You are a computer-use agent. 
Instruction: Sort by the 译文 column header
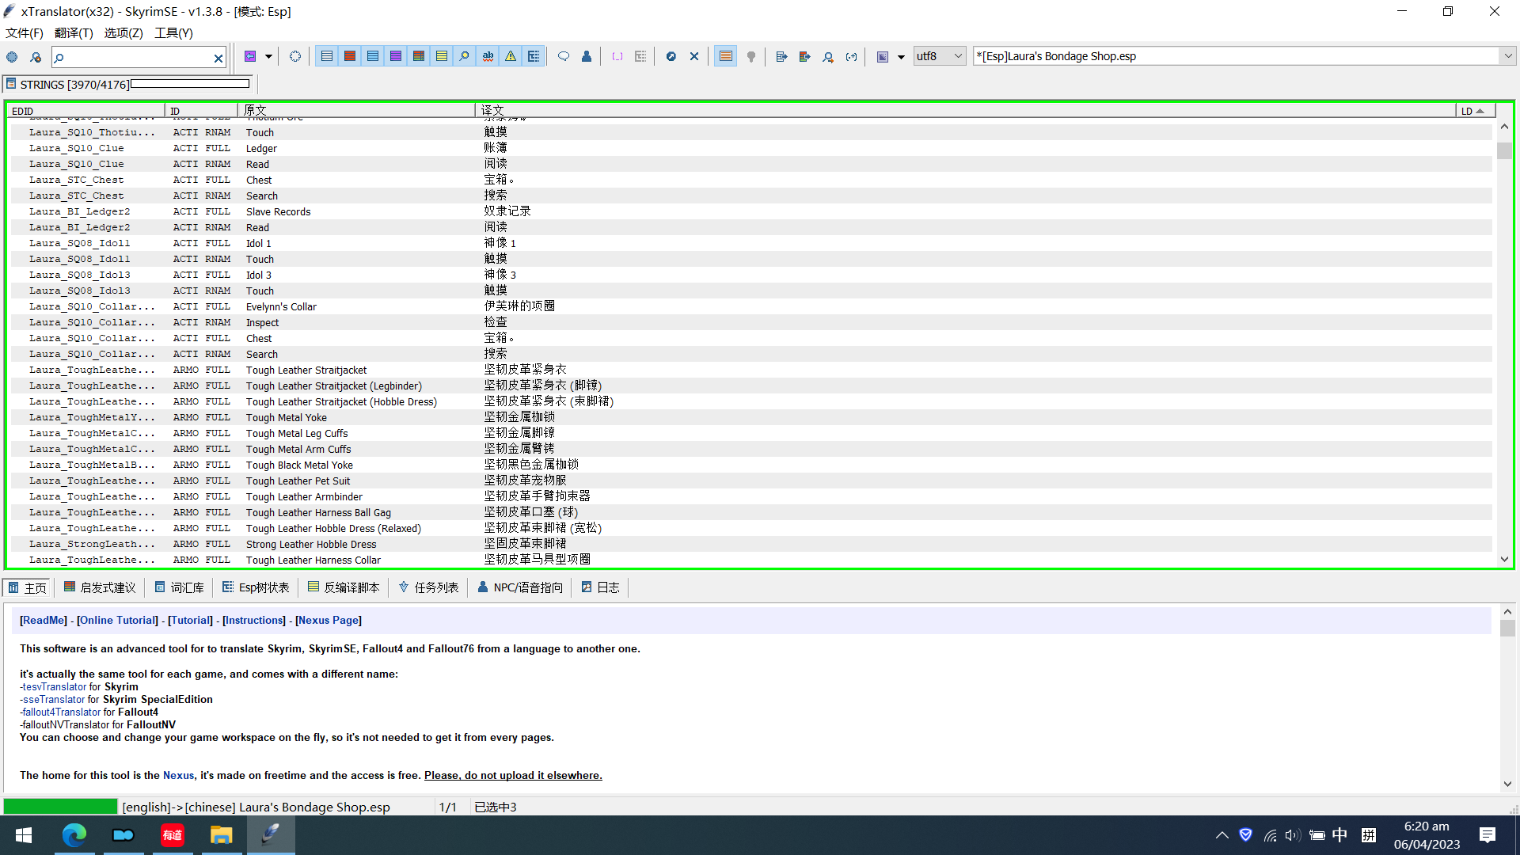[966, 111]
